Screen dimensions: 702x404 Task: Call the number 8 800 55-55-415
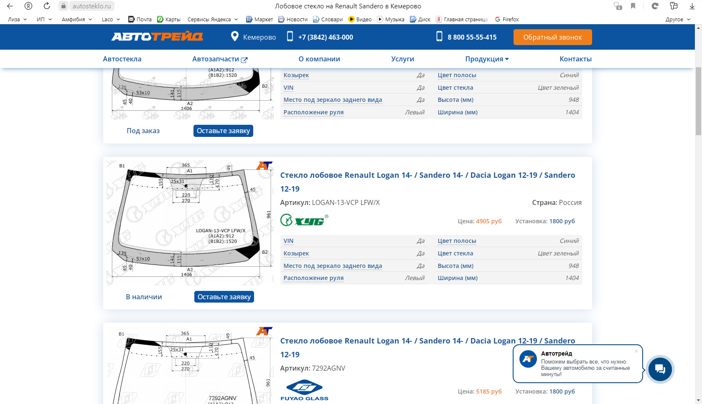coord(472,37)
